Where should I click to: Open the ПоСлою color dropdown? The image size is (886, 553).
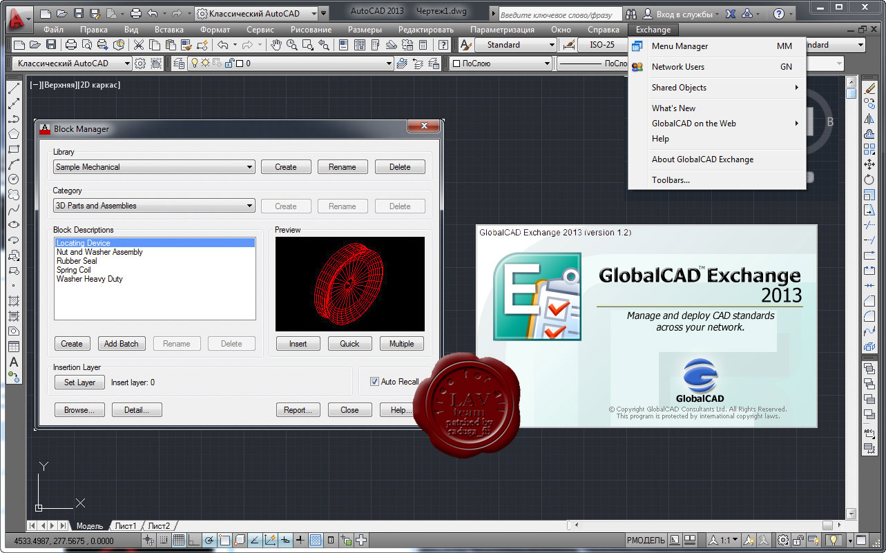(501, 64)
